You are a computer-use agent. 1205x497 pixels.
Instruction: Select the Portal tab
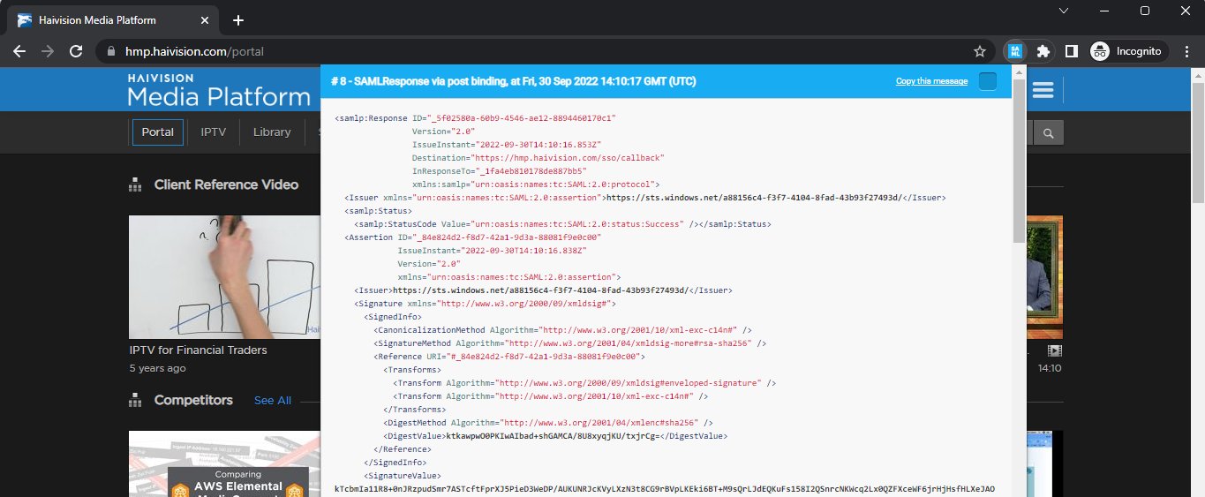(158, 132)
